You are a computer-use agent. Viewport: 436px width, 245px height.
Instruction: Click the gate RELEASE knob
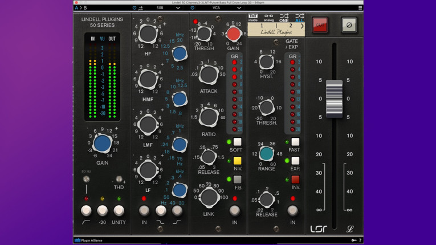click(x=266, y=199)
